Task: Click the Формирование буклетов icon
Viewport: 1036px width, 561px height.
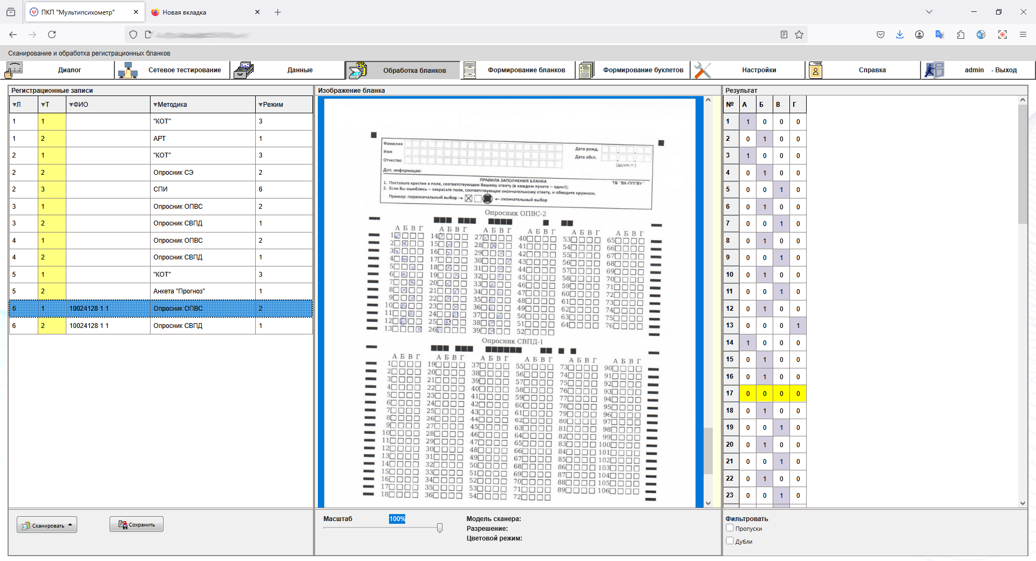Action: 586,70
